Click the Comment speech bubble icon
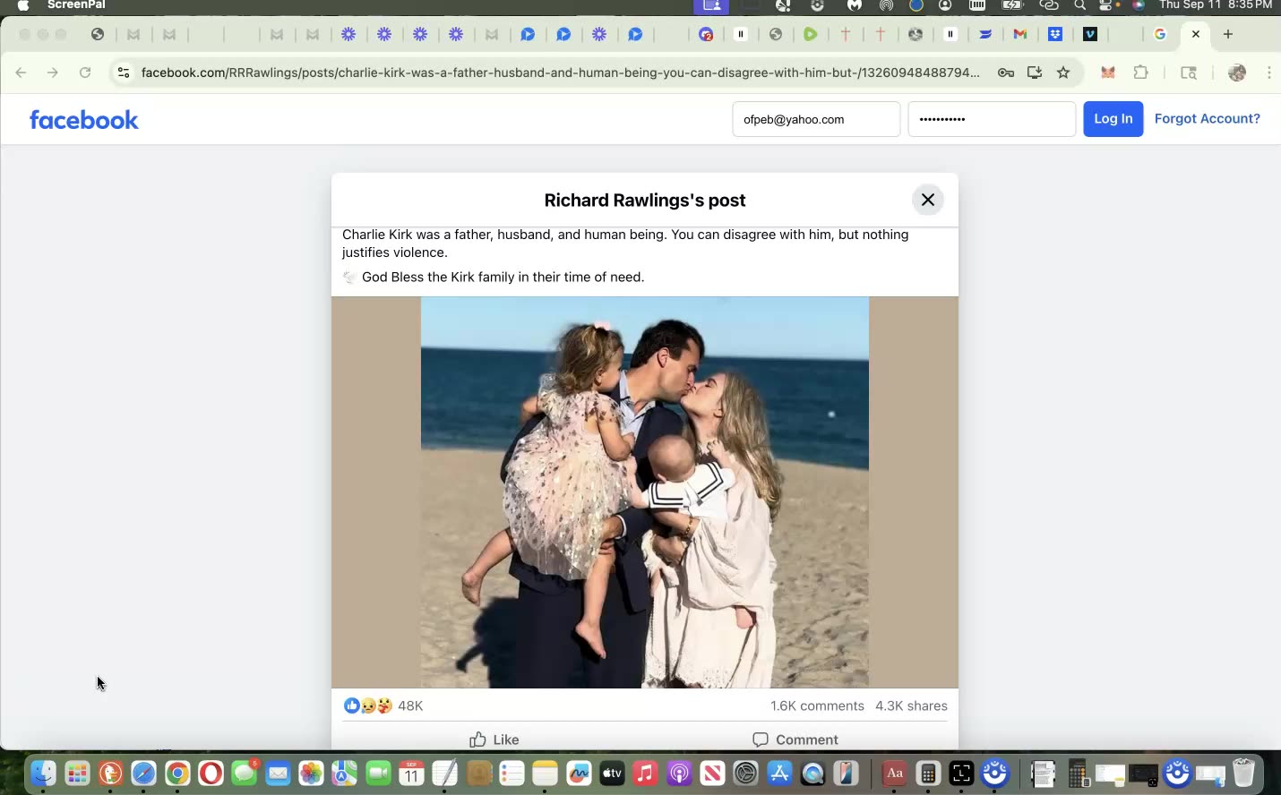Image resolution: width=1281 pixels, height=795 pixels. (761, 739)
